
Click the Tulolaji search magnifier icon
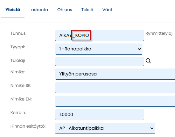coord(148,61)
